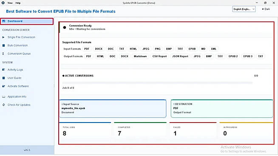The image size is (278, 156).
Task: Click the XML input format chip
Action: (213, 49)
